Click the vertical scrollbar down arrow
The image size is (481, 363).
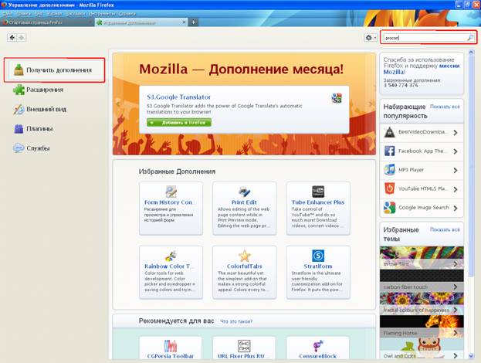click(472, 356)
